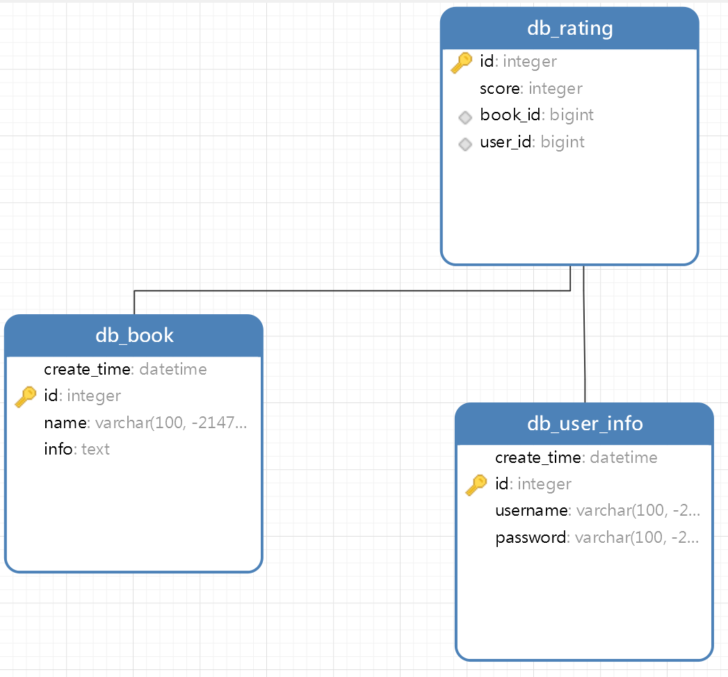The height and width of the screenshot is (677, 728).
Task: Select the 'info: text' column row
Action: [x=134, y=449]
